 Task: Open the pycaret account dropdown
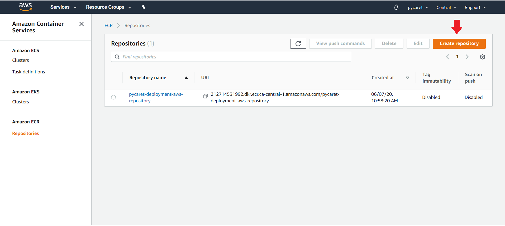417,7
